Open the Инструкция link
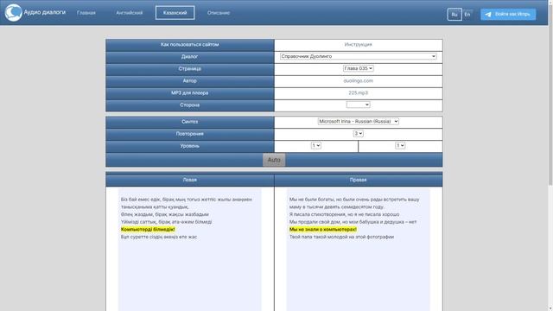The width and height of the screenshot is (553, 311). (358, 44)
